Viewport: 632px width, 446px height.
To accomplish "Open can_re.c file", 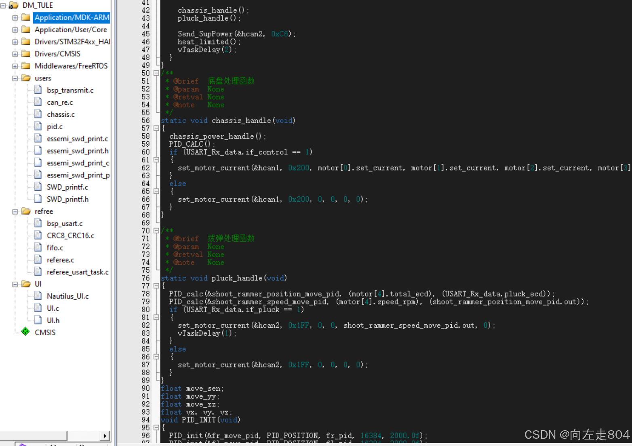I will click(60, 103).
